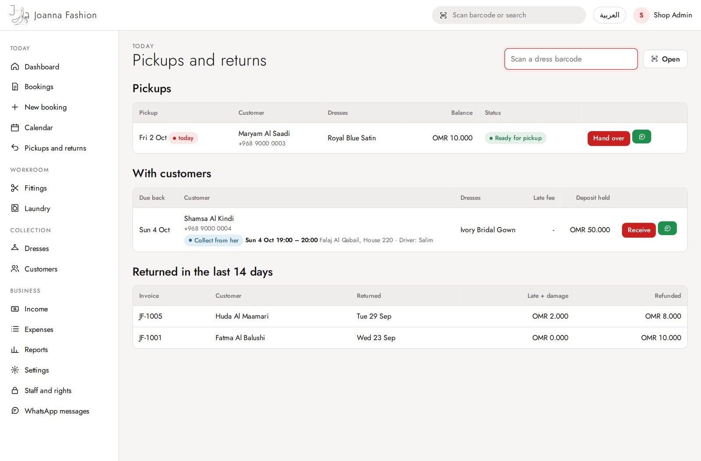Open invoice JF-1005 row

pos(410,316)
